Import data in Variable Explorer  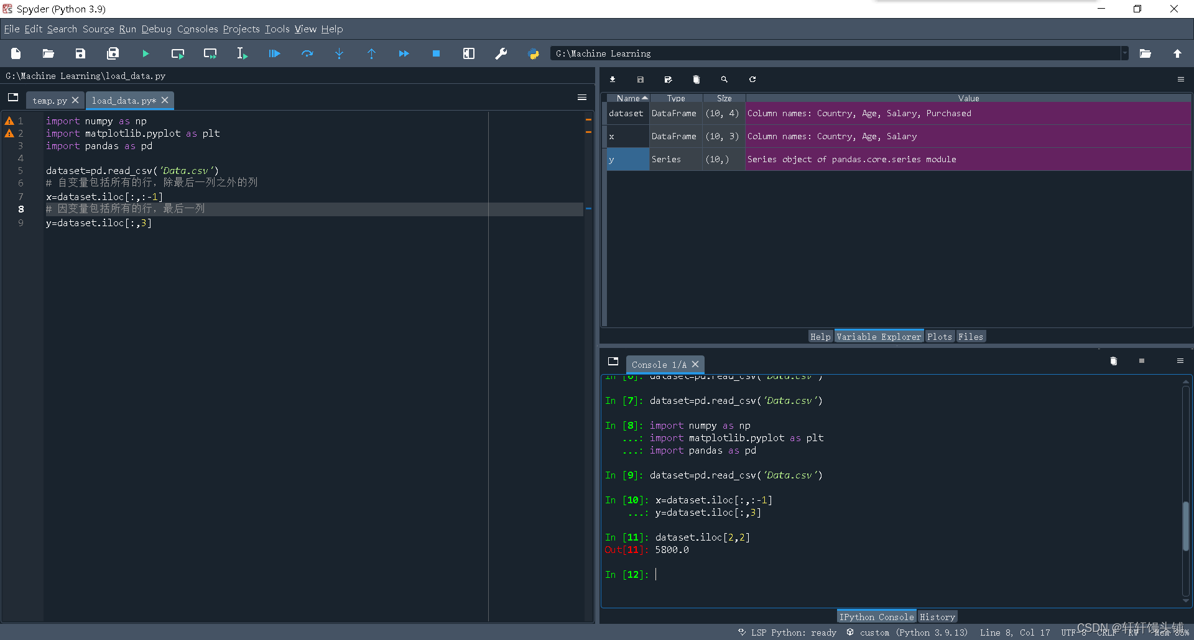point(613,80)
